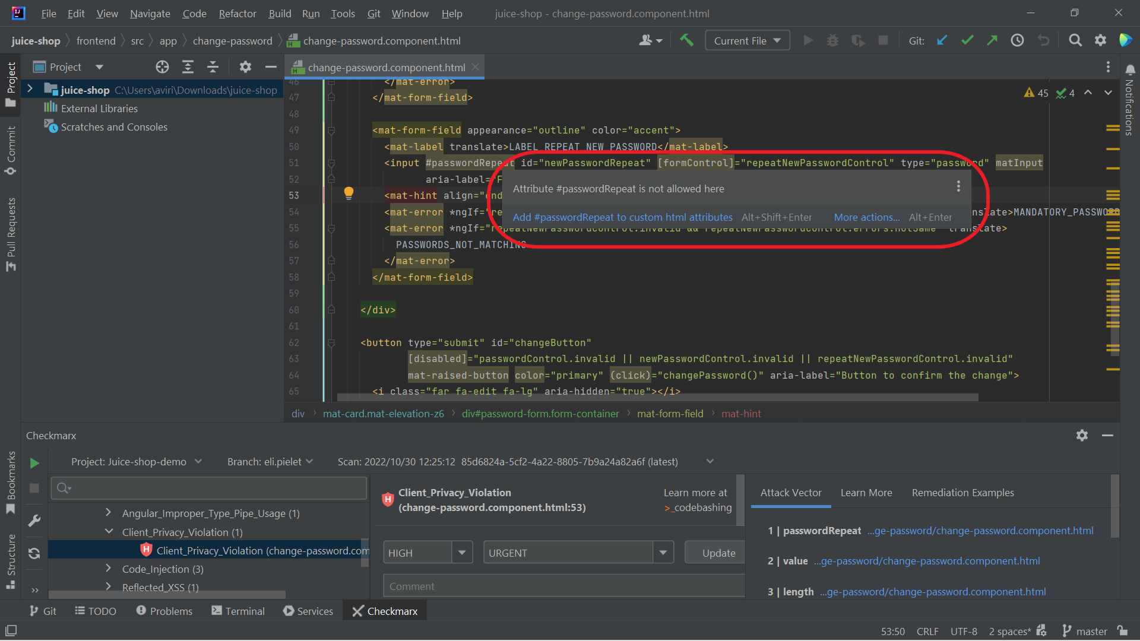Open the Pull Requests tool window
The image size is (1140, 641).
tap(11, 234)
